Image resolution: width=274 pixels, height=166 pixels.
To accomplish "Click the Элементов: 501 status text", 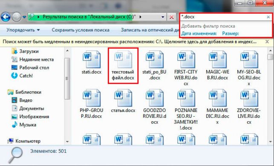I will coord(49,151).
